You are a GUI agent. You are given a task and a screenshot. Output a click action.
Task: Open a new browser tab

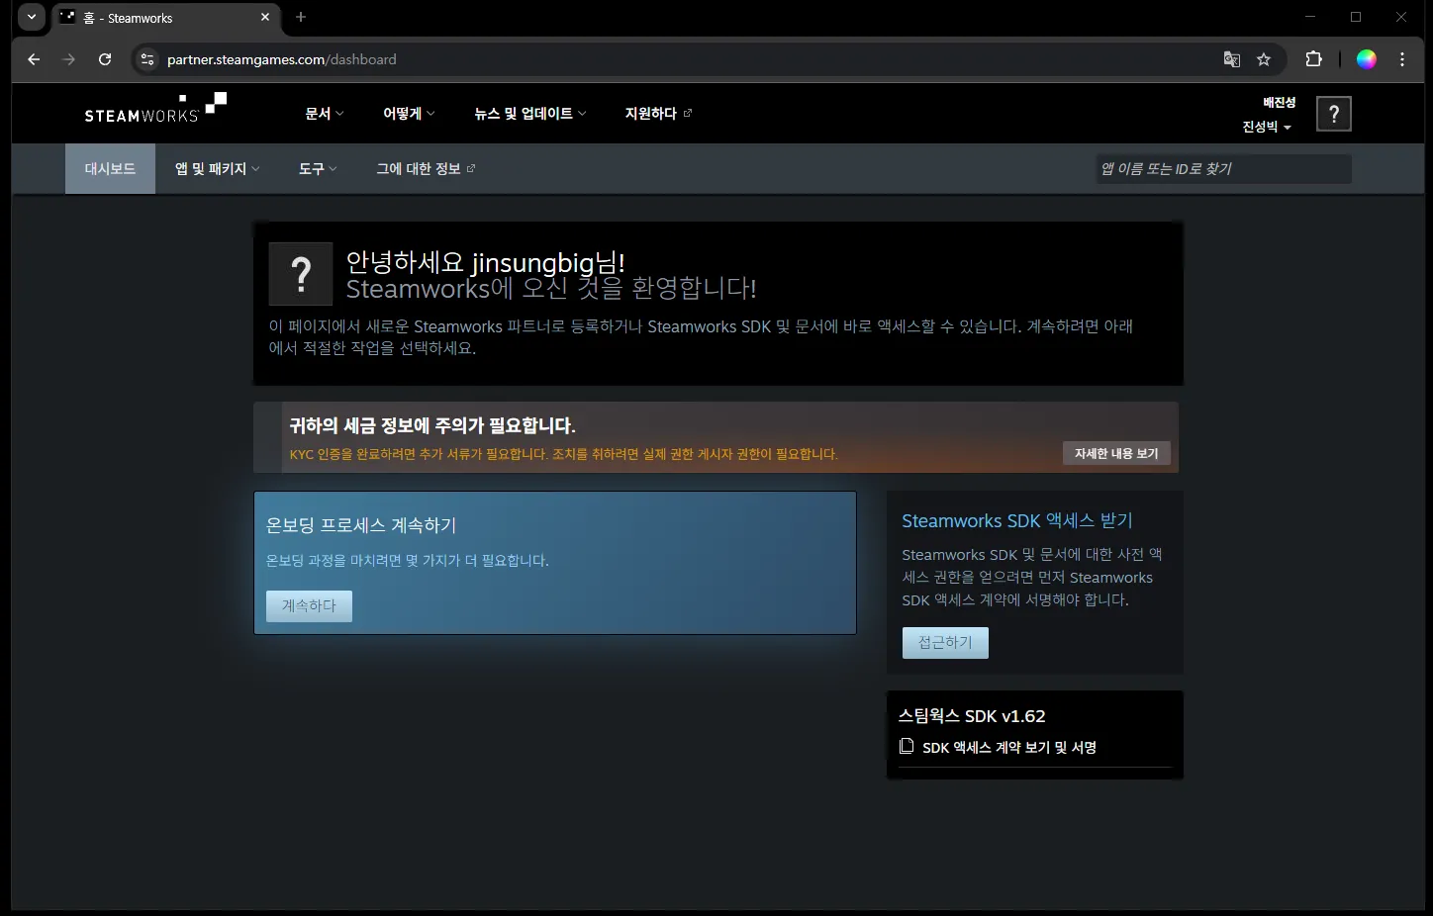click(x=301, y=17)
